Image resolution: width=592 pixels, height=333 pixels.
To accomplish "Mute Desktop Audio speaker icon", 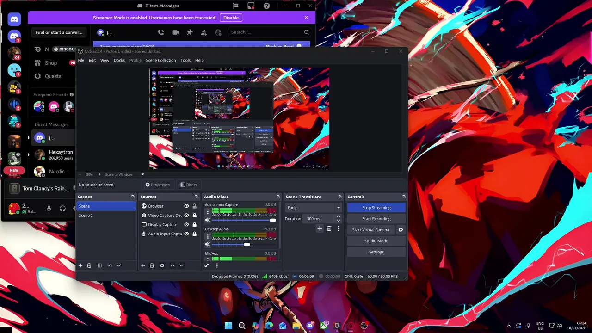I will (x=208, y=244).
